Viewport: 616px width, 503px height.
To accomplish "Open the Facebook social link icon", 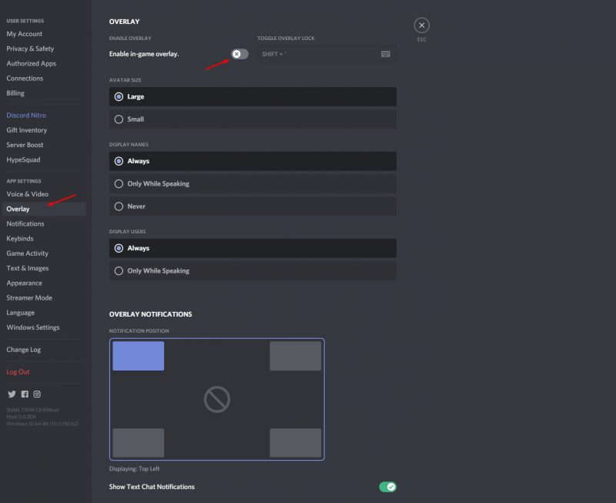I will click(25, 394).
